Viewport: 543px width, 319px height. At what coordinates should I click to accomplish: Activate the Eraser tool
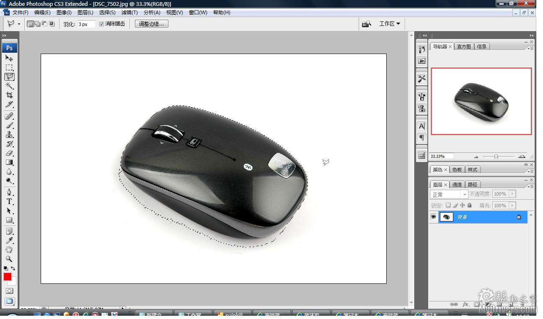point(9,153)
